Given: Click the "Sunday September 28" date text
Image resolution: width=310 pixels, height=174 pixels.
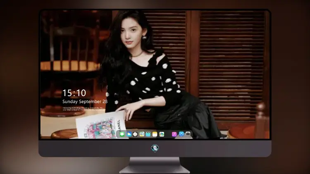Looking at the screenshot, I should pos(85,101).
